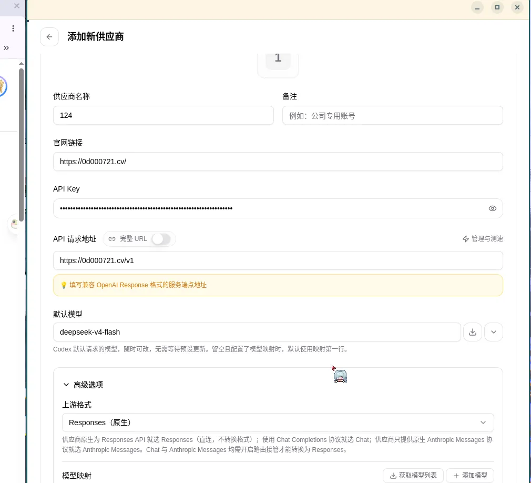Click the 添加新供应商 page title
The image size is (531, 483).
pyautogui.click(x=96, y=37)
